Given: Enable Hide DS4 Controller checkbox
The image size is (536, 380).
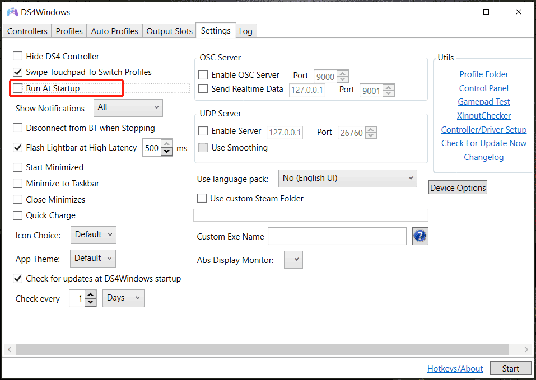Looking at the screenshot, I should (x=17, y=56).
